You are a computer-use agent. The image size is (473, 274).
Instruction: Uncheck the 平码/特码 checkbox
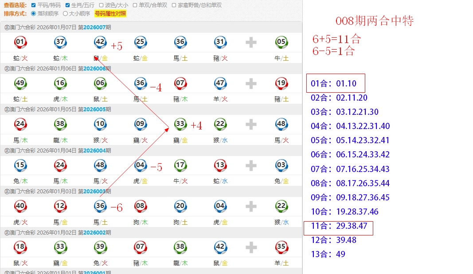click(x=34, y=5)
